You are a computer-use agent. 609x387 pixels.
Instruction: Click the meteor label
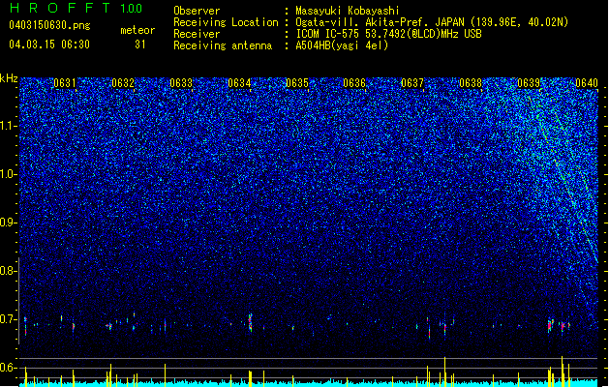tap(137, 30)
